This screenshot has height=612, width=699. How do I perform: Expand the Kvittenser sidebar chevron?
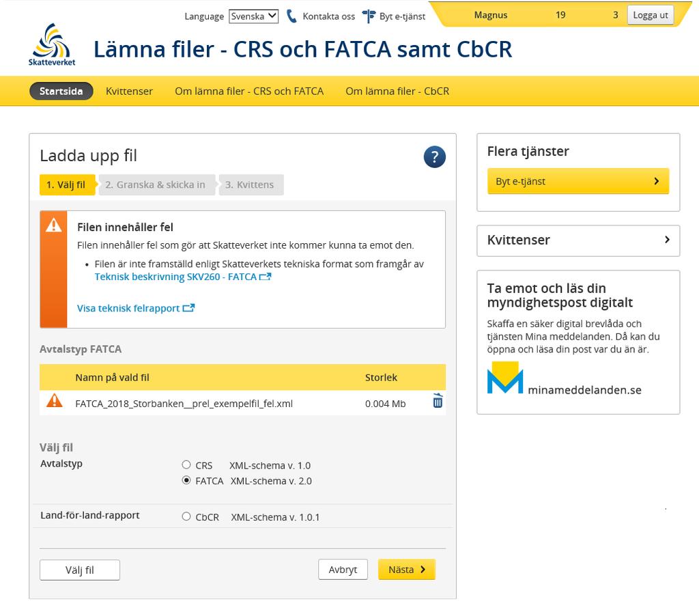pyautogui.click(x=667, y=240)
